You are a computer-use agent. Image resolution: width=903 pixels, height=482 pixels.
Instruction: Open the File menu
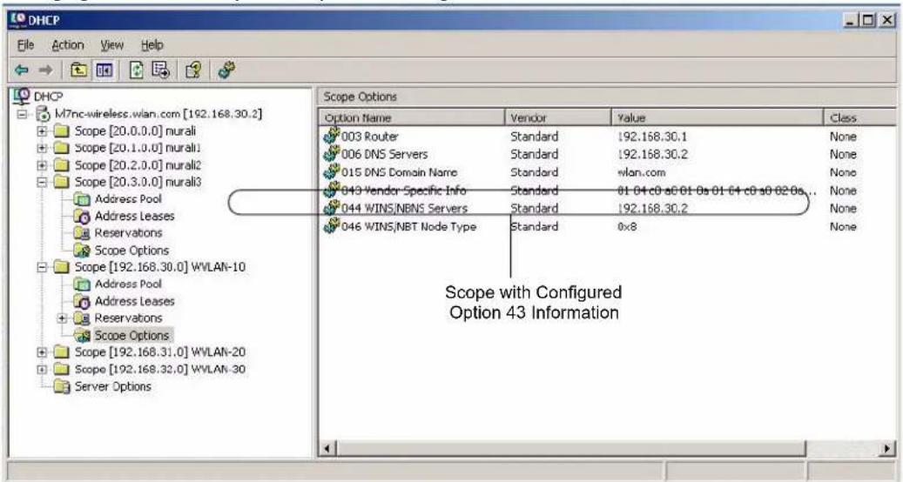[x=25, y=45]
